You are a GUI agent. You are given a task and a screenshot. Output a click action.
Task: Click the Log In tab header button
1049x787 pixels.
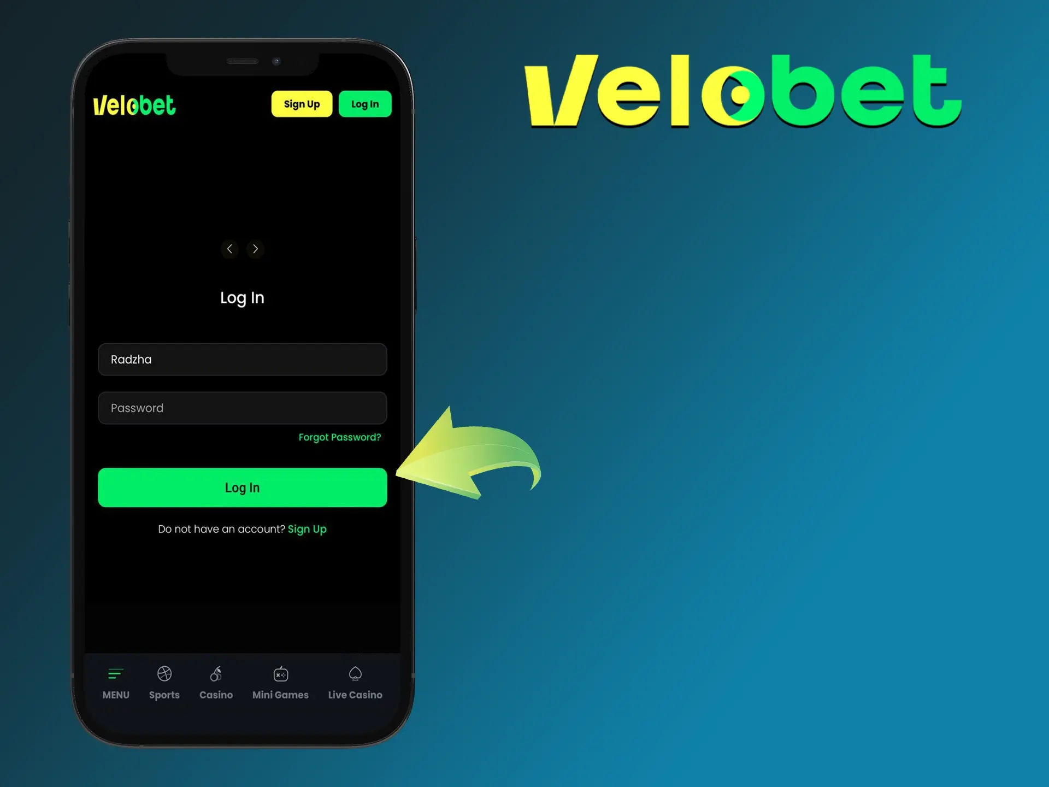click(x=364, y=103)
